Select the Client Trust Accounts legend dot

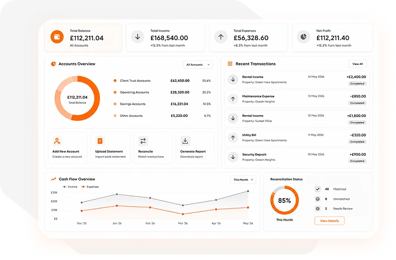[115, 81]
